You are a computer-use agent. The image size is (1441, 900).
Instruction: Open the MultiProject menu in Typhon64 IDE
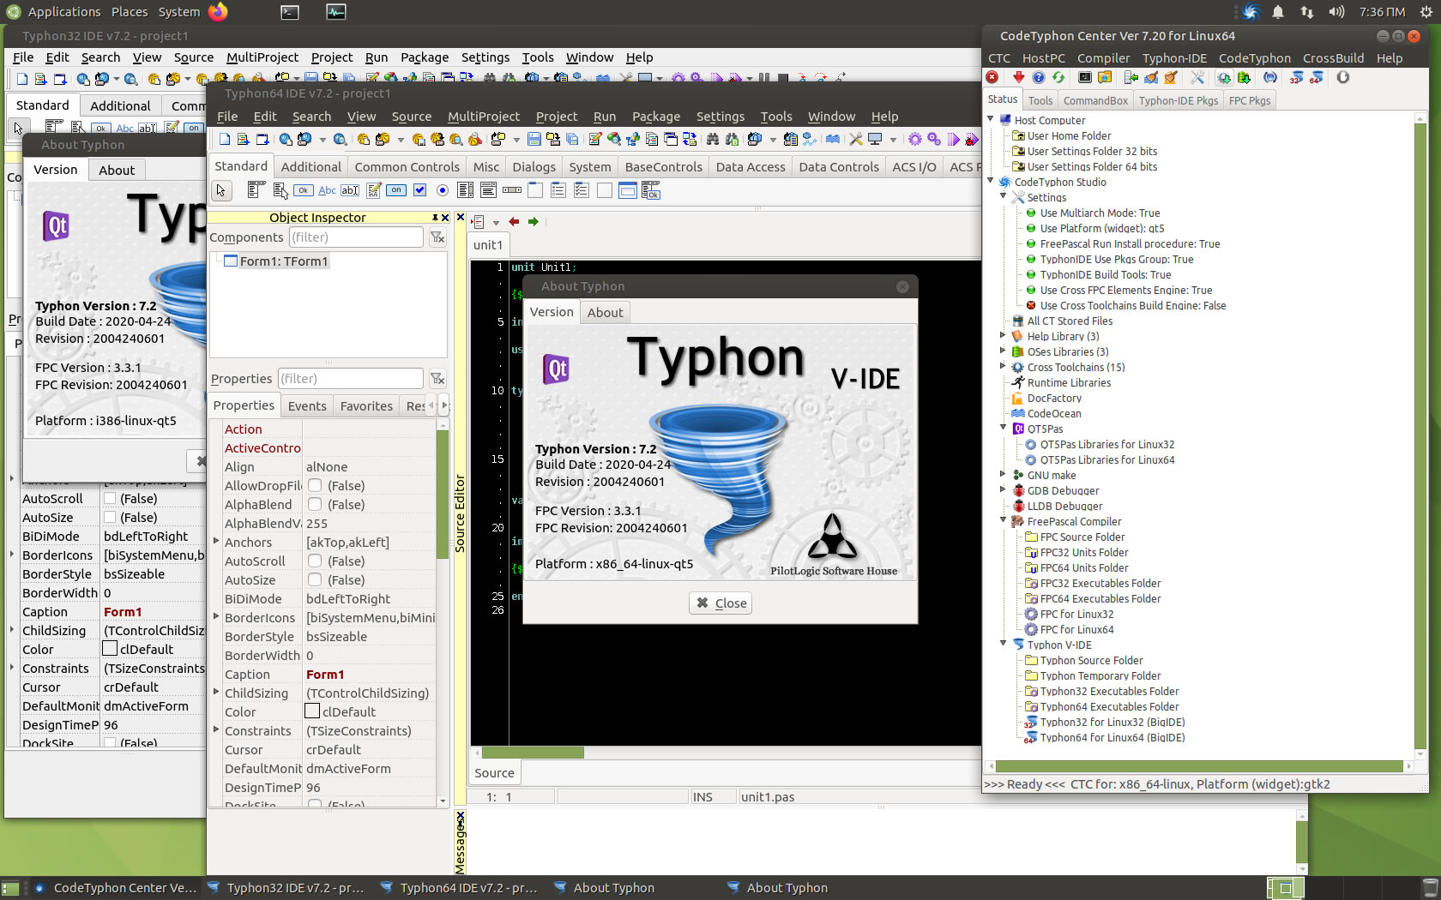pos(484,117)
